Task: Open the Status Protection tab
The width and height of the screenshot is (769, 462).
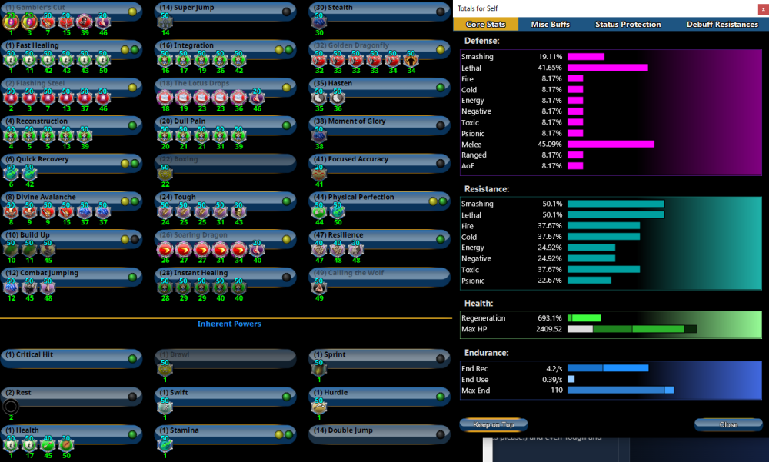Action: tap(628, 25)
